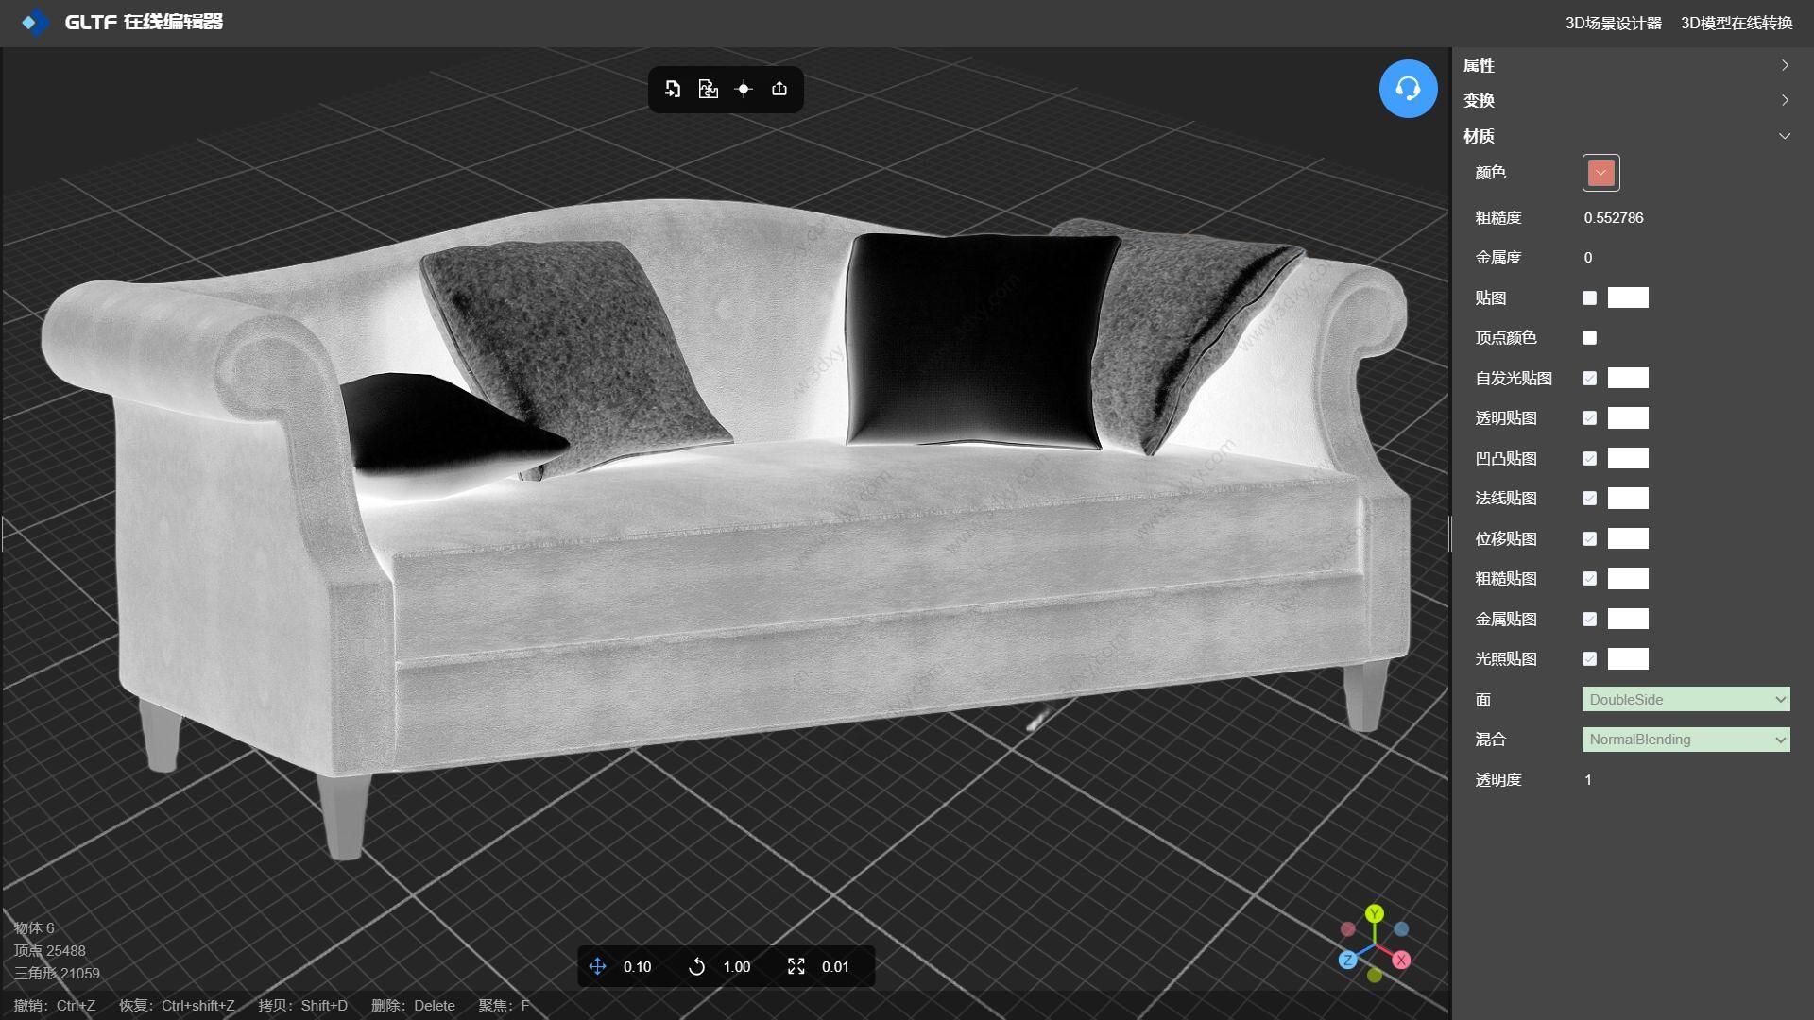Viewport: 1814px width, 1020px height.
Task: Open the DoubleSide face dropdown
Action: 1686,699
